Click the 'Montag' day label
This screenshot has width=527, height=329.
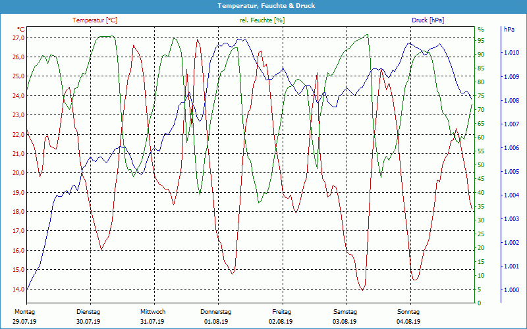pyautogui.click(x=25, y=312)
